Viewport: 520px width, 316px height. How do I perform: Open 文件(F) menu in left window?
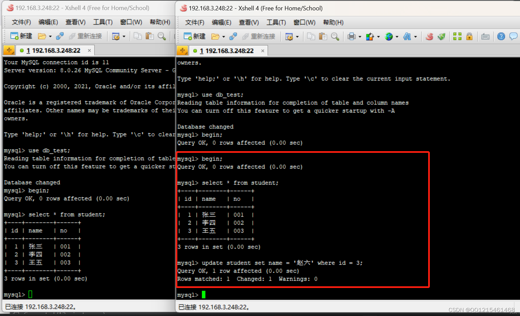tap(21, 22)
